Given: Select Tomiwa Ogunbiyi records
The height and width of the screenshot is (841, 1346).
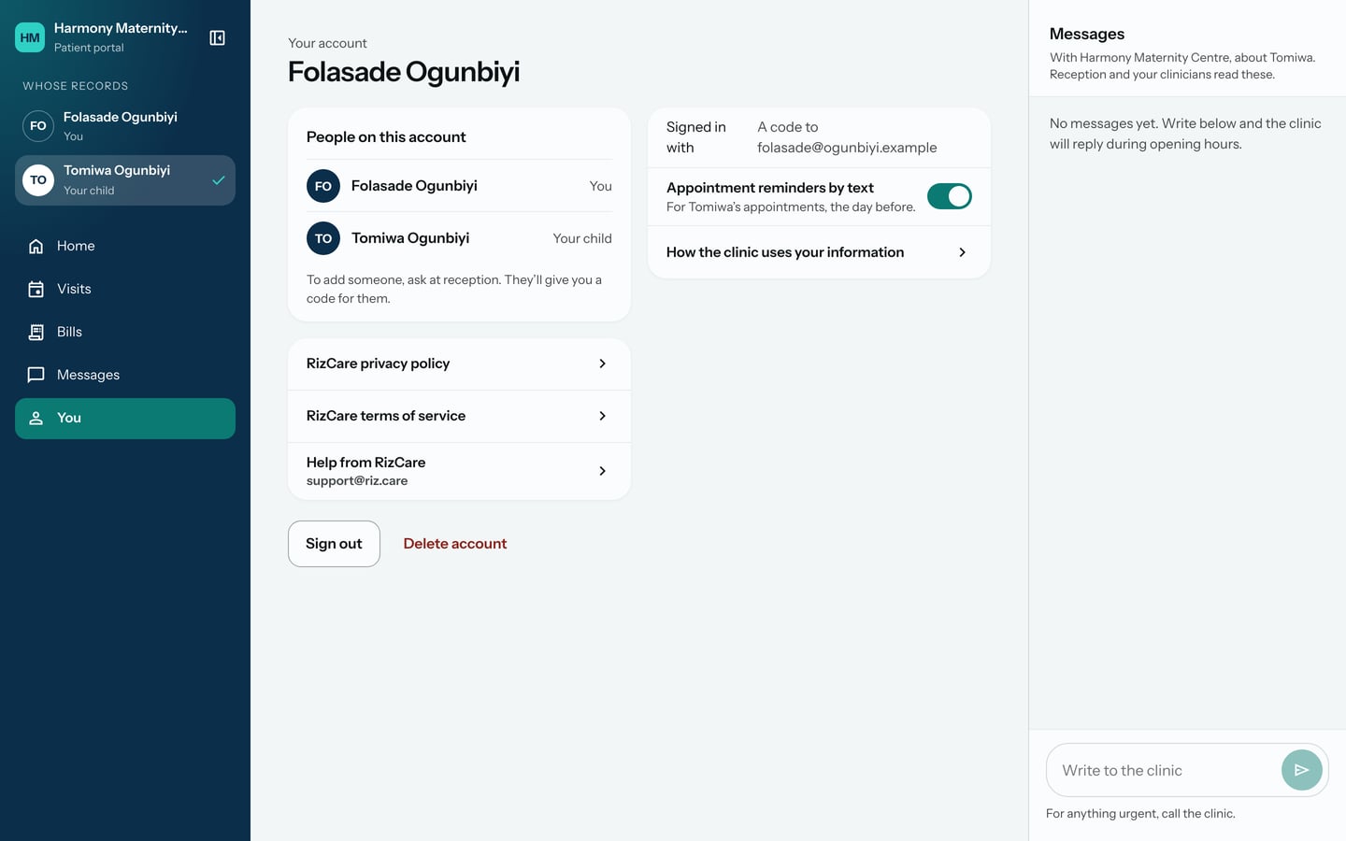Looking at the screenshot, I should click(125, 179).
